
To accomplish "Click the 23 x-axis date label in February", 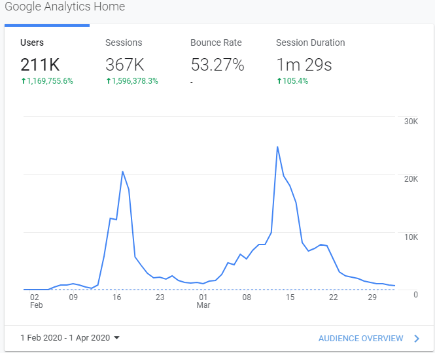I will (x=160, y=297).
